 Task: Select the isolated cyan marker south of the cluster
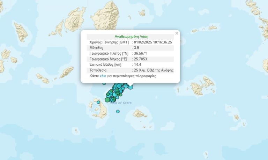[118, 111]
